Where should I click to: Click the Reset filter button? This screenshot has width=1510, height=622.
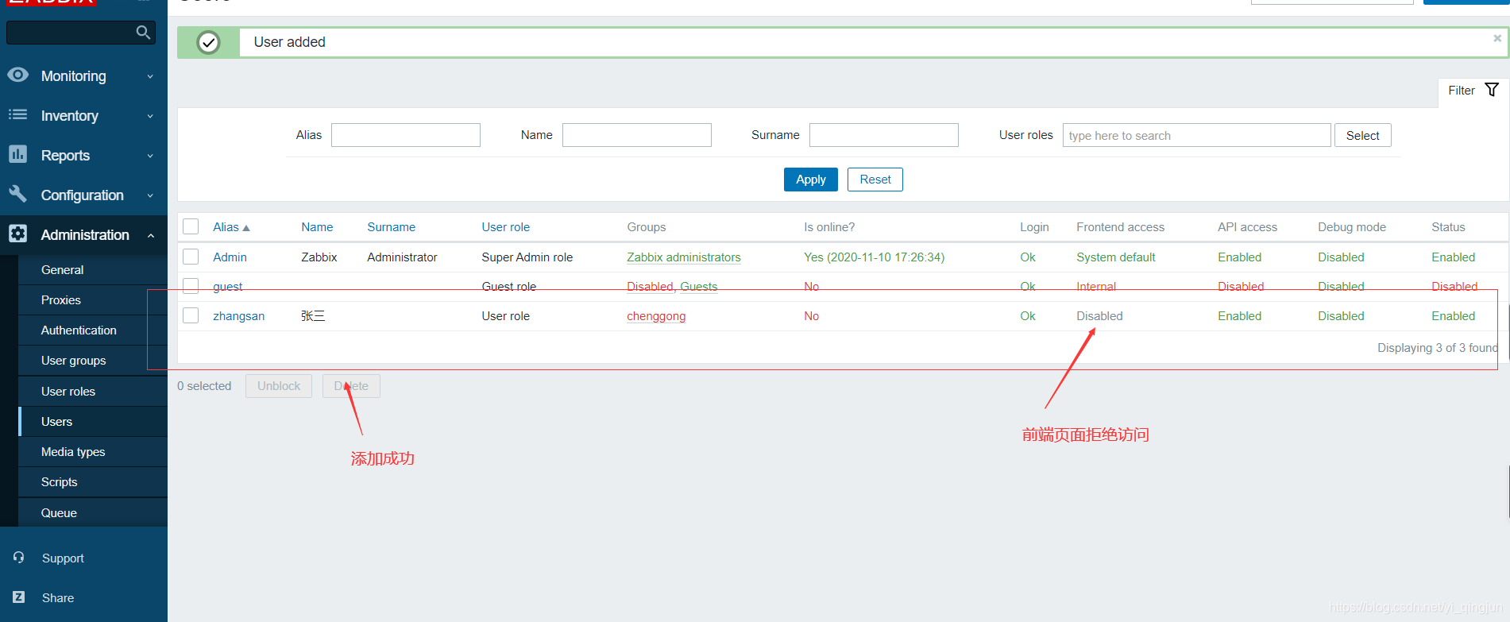[x=875, y=180]
